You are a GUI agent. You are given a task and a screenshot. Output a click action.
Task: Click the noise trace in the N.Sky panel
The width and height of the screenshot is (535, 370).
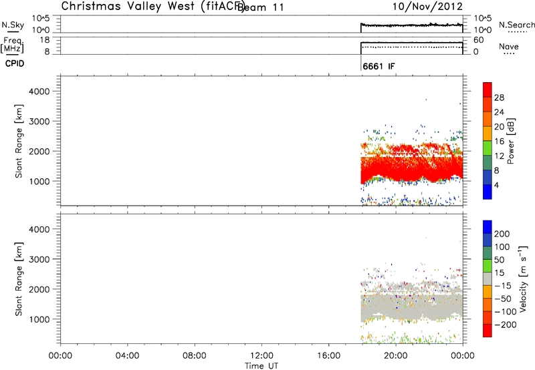coord(411,25)
